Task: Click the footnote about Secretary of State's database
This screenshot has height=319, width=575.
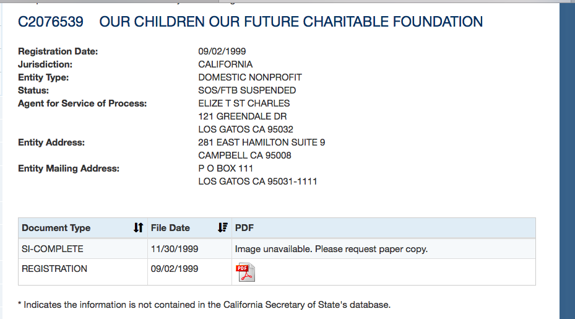Action: click(x=204, y=305)
